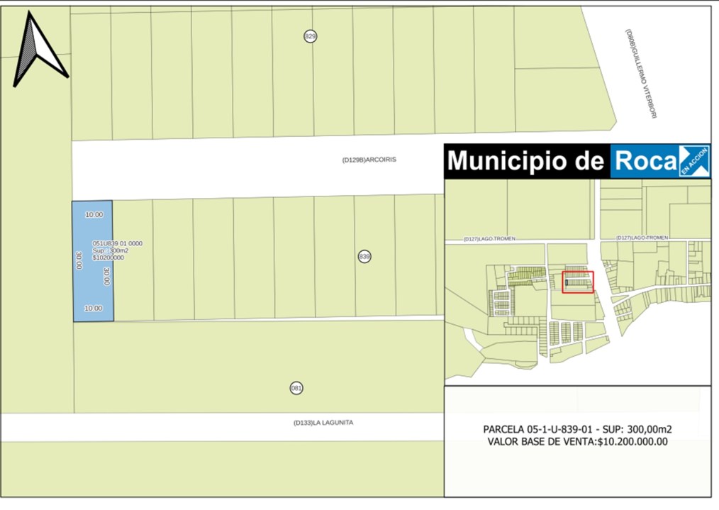This screenshot has height=510, width=719.
Task: Click the parcel code 051U839 01 0000
Action: point(117,243)
